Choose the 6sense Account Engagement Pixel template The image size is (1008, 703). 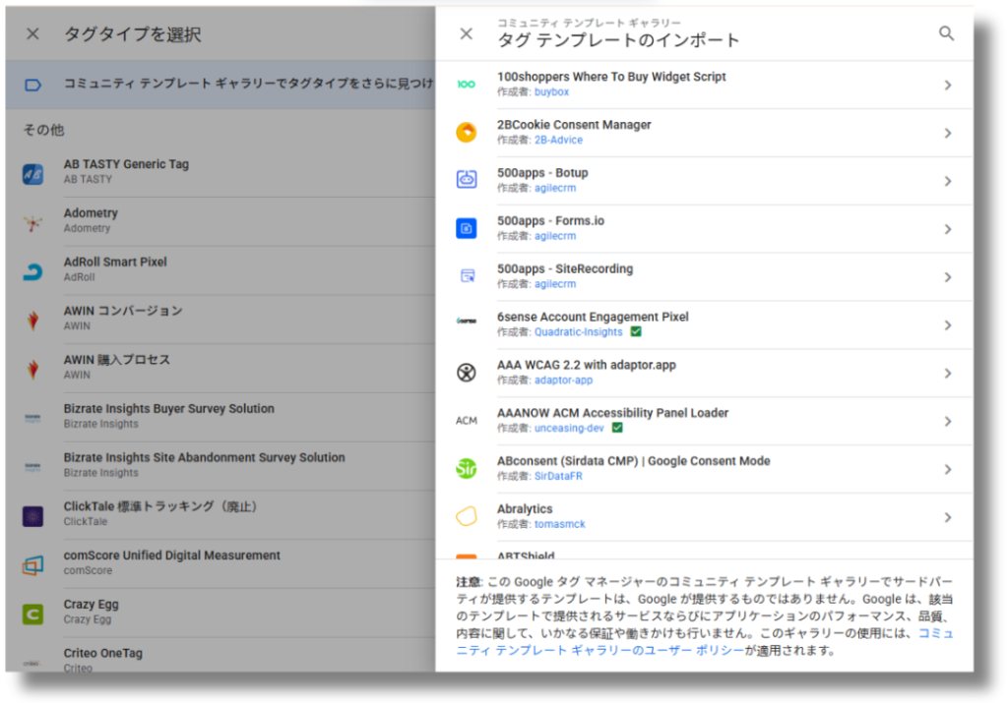click(593, 318)
